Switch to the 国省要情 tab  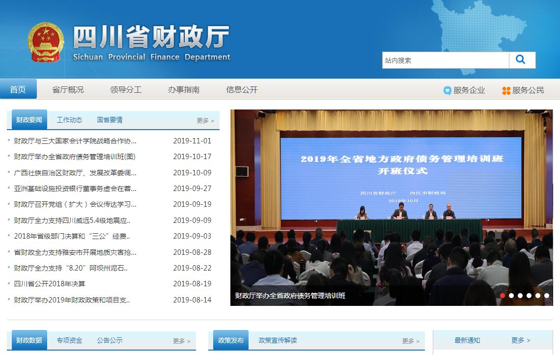[x=110, y=120]
